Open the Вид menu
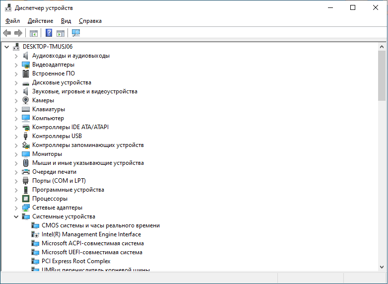 tap(66, 21)
